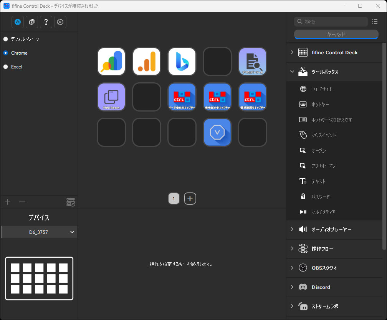Select the Chrome scene radio button
387x320 pixels.
click(x=5, y=53)
